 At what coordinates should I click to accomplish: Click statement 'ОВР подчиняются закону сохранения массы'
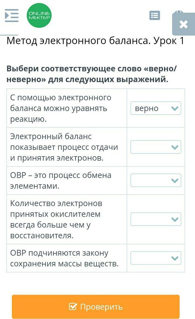pyautogui.click(x=64, y=258)
